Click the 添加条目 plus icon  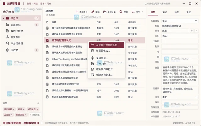[77, 12]
